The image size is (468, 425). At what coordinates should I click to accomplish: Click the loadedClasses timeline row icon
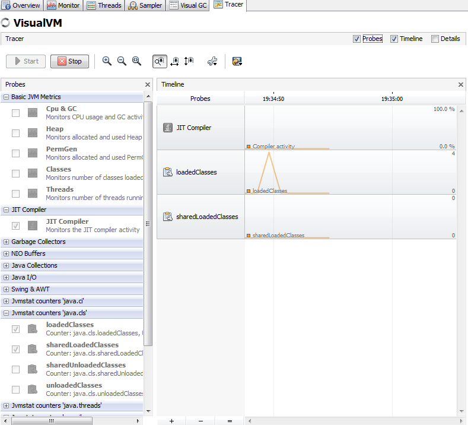[168, 172]
